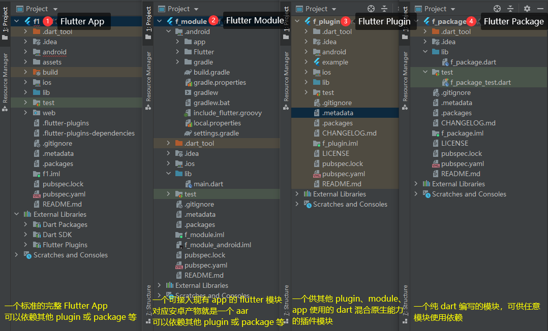Open the Project view dropdown in f_package panel
The image size is (548, 331).
pyautogui.click(x=453, y=9)
